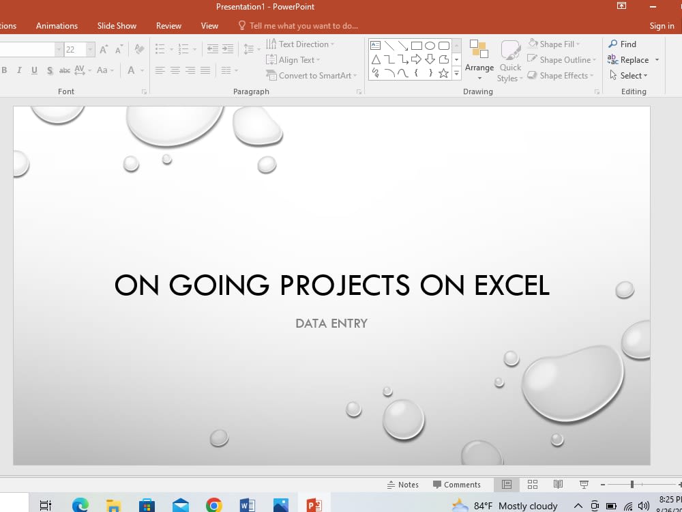Select the 5-Point Star shape
The image size is (682, 512).
point(444,73)
